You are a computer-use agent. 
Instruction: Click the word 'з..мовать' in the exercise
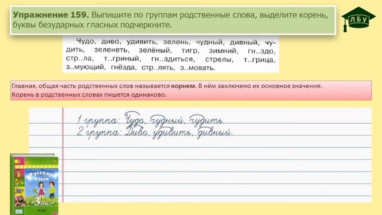(198, 67)
